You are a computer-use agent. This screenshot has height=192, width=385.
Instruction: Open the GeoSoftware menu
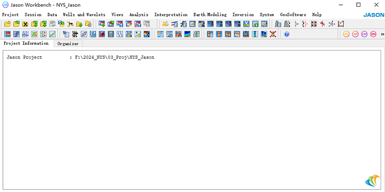pos(293,15)
